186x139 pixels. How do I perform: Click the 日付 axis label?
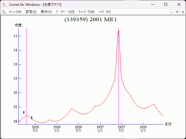[168, 124]
